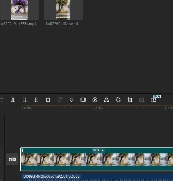Click the Split clip tool
Screen dimensions: 173x181
point(13,100)
